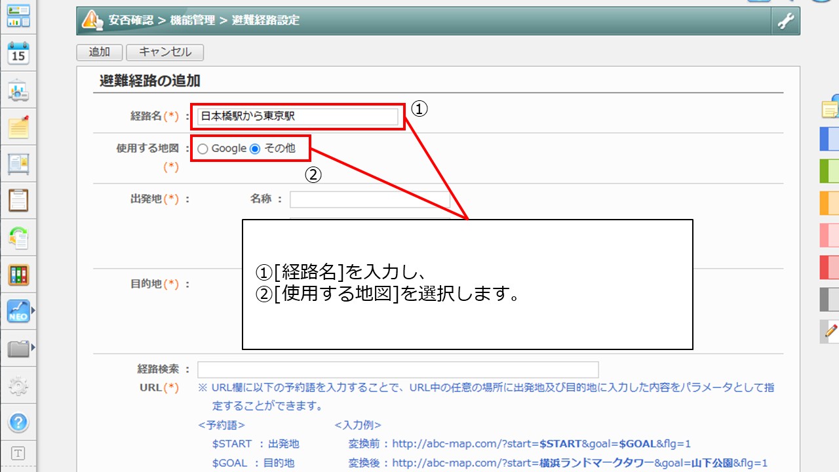
Task: Click the safety confirmation warning icon
Action: point(92,20)
